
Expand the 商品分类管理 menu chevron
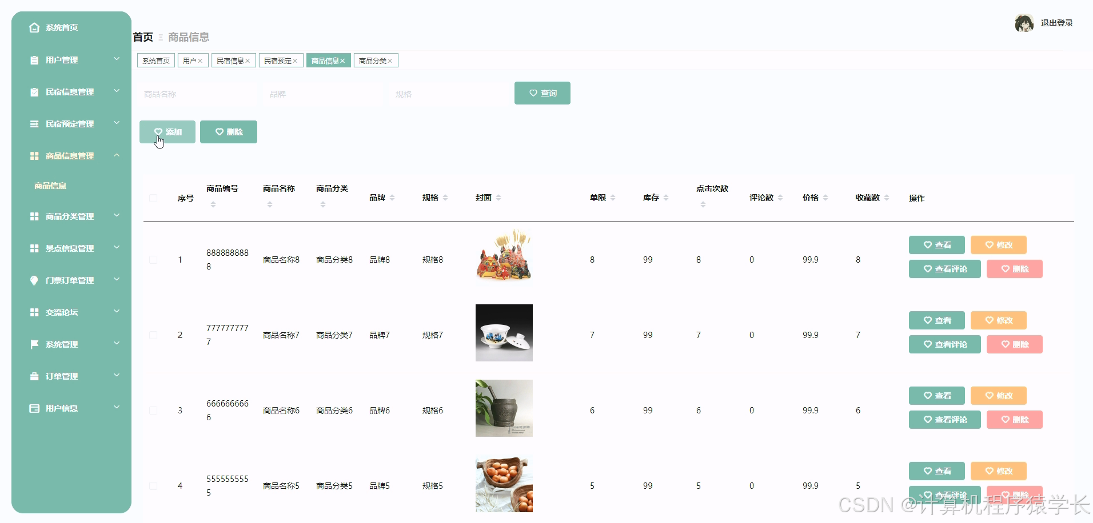pyautogui.click(x=117, y=215)
